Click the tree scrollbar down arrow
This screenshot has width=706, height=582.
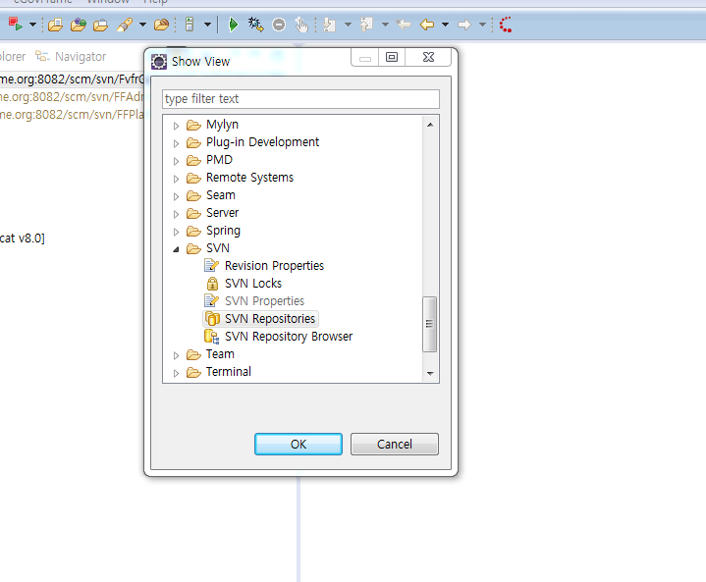430,373
